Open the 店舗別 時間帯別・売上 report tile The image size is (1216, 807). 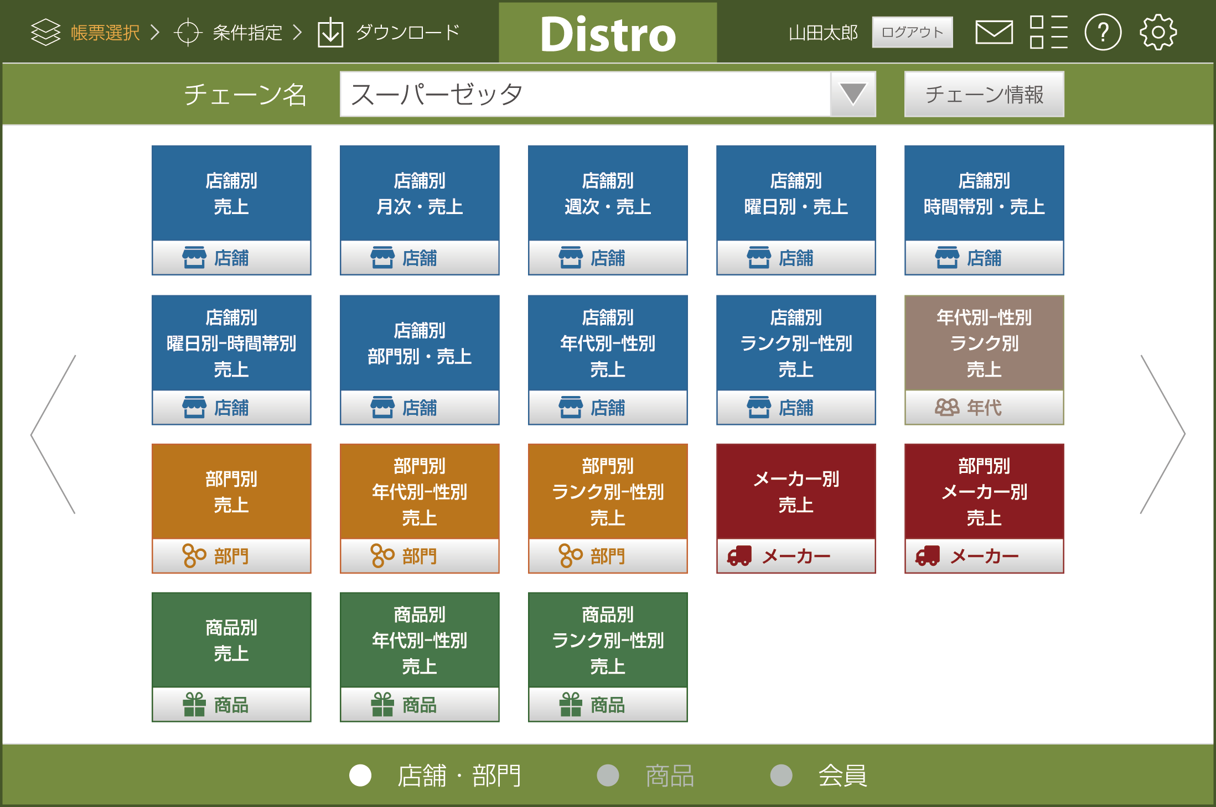[984, 210]
